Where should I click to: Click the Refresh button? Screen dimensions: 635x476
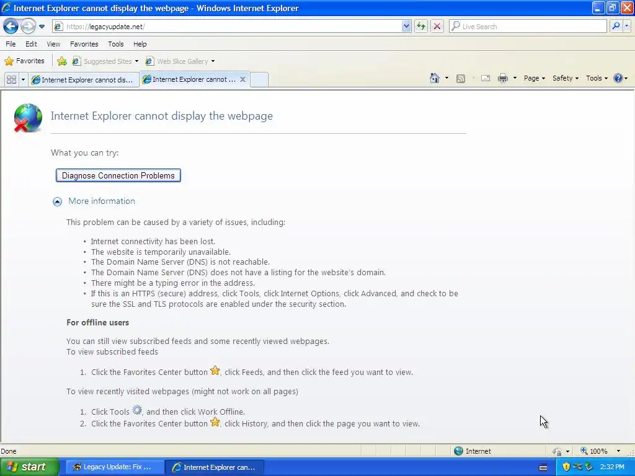pyautogui.click(x=421, y=27)
